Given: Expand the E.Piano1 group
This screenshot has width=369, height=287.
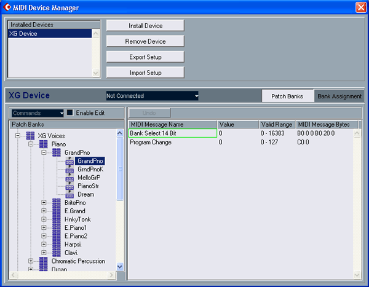Looking at the screenshot, I should pos(44,228).
